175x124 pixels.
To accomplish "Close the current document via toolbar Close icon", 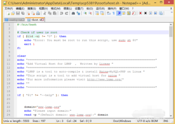I will [28, 13].
